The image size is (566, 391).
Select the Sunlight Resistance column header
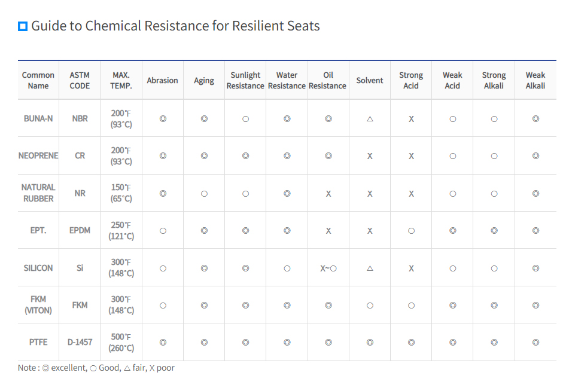click(x=245, y=80)
